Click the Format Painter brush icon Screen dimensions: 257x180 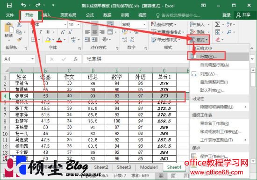[19, 40]
